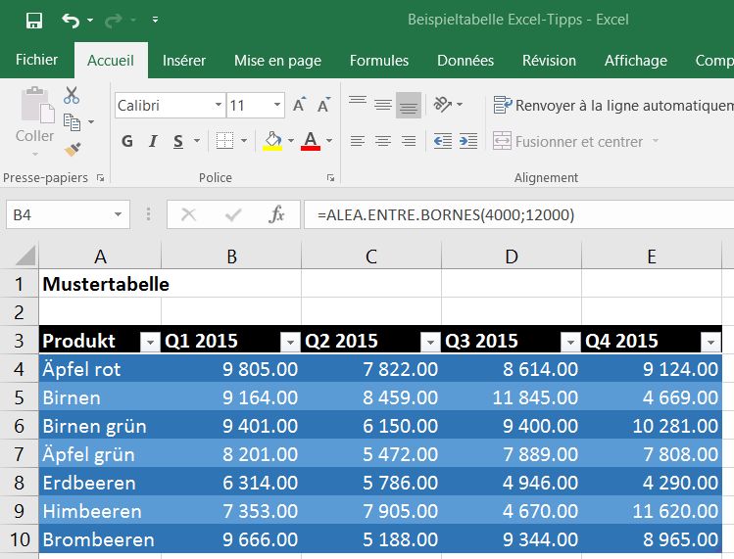This screenshot has height=559, width=734.
Task: Open the Q4 2015 filter dropdown
Action: 710,343
